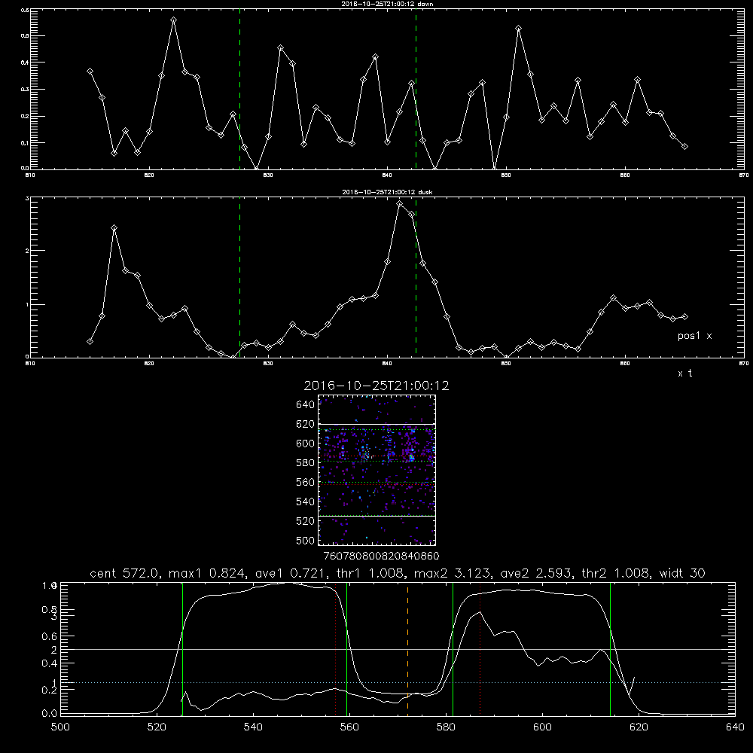Open the color detector image thumbnail
Viewport: 753px width, 753px height.
pos(376,470)
